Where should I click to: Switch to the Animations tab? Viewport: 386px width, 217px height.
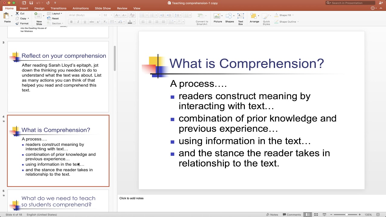pos(81,8)
